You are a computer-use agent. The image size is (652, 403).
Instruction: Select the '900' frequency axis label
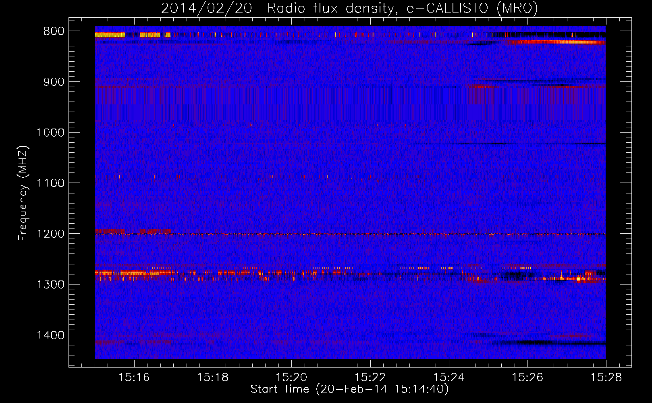(x=54, y=82)
